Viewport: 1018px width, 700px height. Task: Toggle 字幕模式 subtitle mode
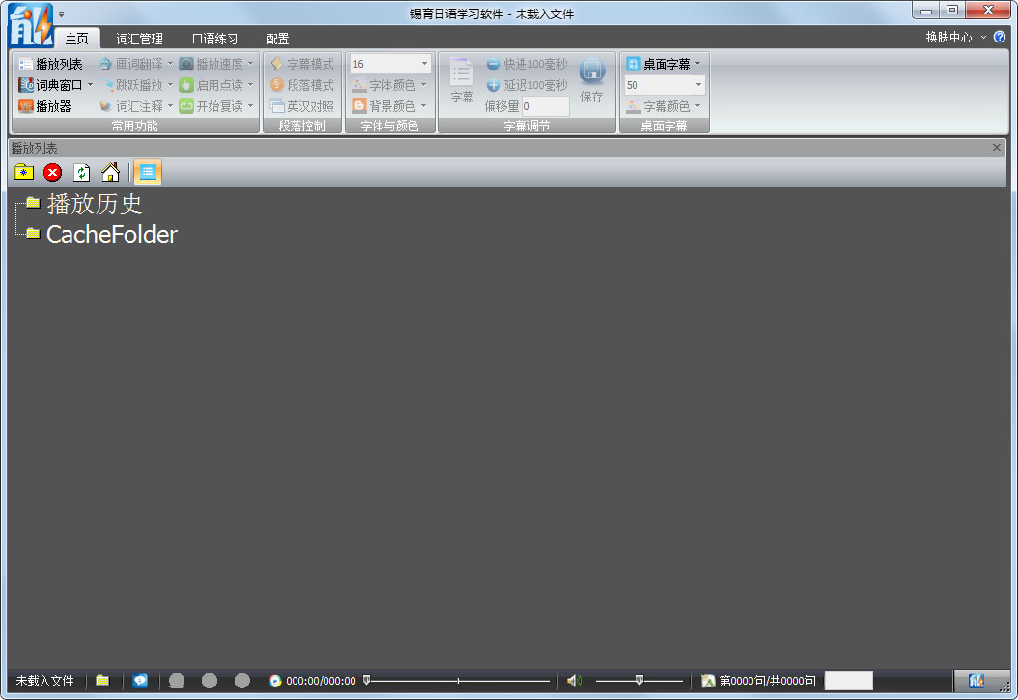[x=302, y=64]
